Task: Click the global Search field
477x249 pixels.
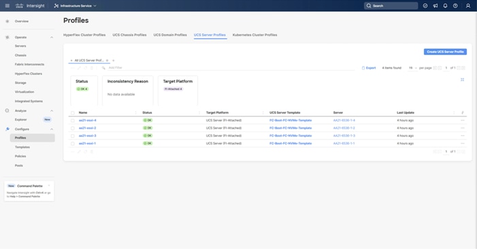Action: (x=391, y=5)
